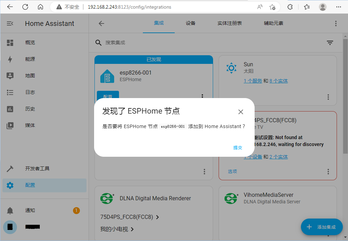The image size is (348, 241).
Task: Open 开发者工具 developer tools
Action: tap(37, 168)
